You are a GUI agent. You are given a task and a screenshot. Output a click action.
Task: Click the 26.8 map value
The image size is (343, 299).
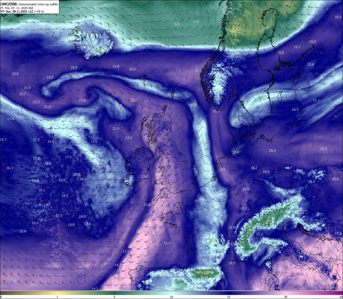click(x=56, y=266)
